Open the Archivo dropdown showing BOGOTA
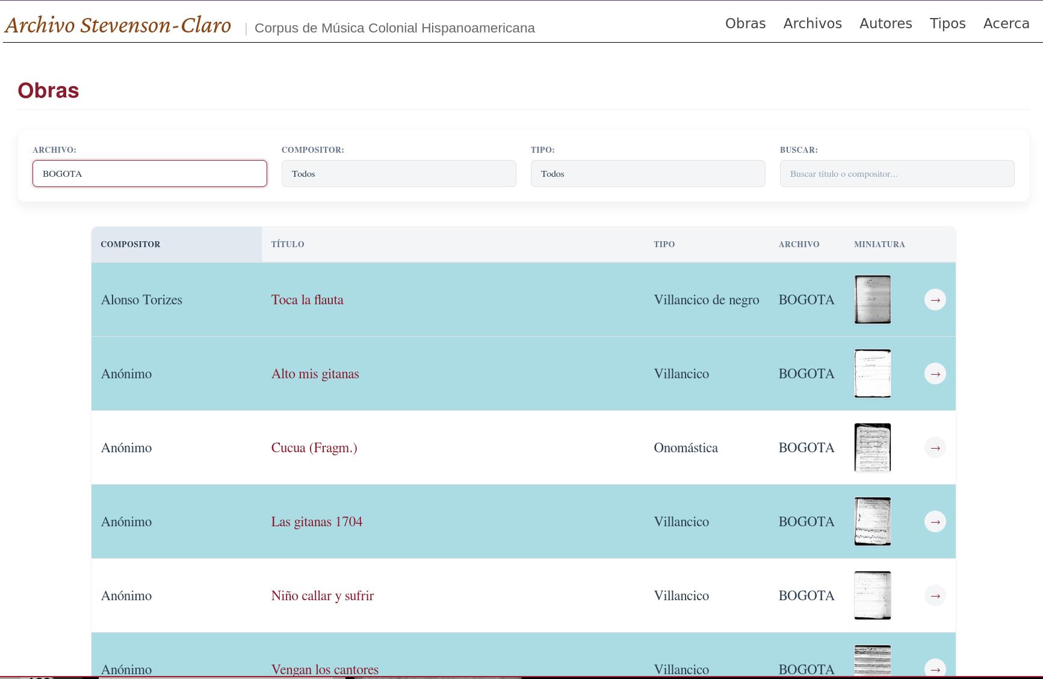Image resolution: width=1043 pixels, height=679 pixels. pyautogui.click(x=149, y=174)
